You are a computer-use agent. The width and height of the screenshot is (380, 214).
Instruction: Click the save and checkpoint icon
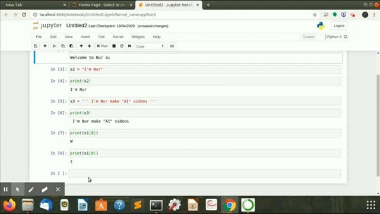pyautogui.click(x=36, y=46)
